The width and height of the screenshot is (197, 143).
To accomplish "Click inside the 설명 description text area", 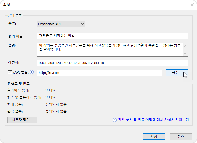I will [110, 49].
